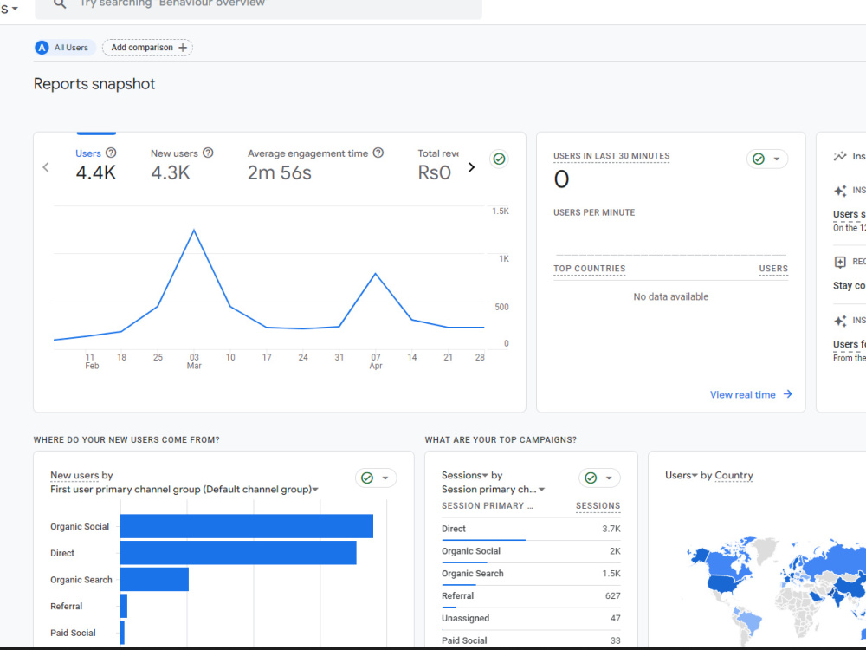The height and width of the screenshot is (650, 866).
Task: Click the Direct bar in chart
Action: [238, 553]
